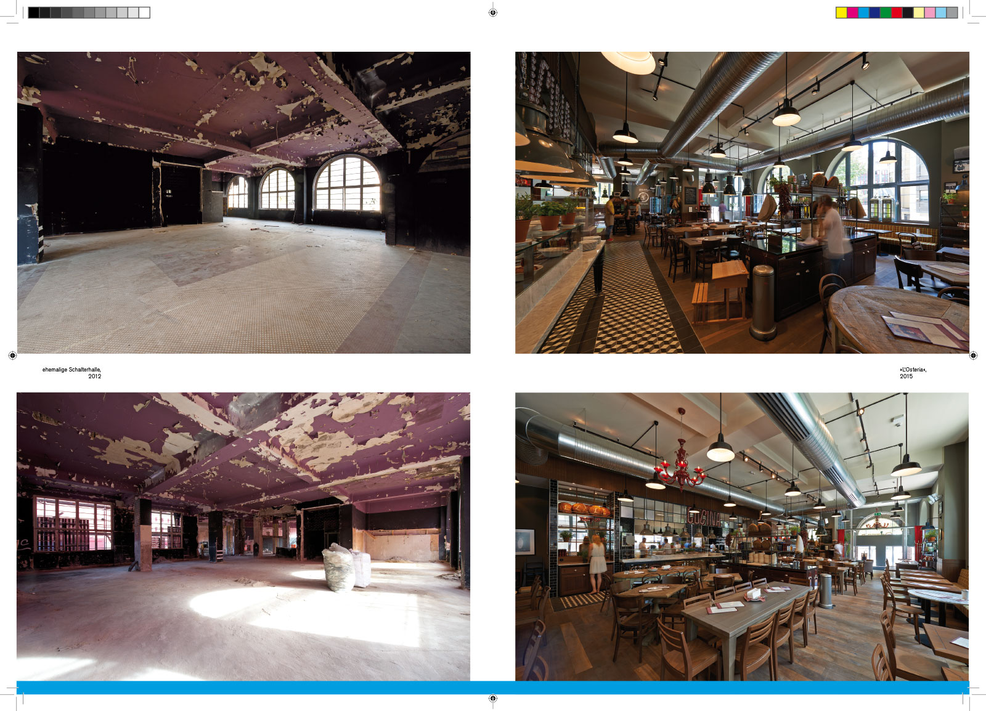Click the restaurant photo with checkered floor
The width and height of the screenshot is (986, 711).
[742, 202]
